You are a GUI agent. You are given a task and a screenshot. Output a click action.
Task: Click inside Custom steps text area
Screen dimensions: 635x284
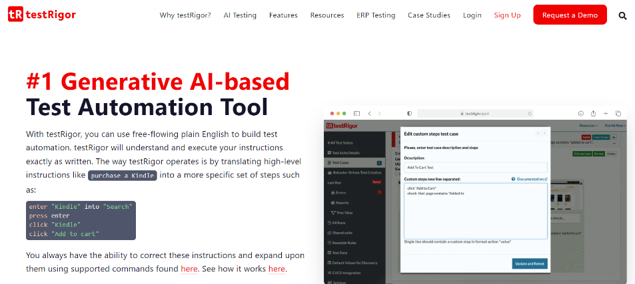click(x=476, y=211)
